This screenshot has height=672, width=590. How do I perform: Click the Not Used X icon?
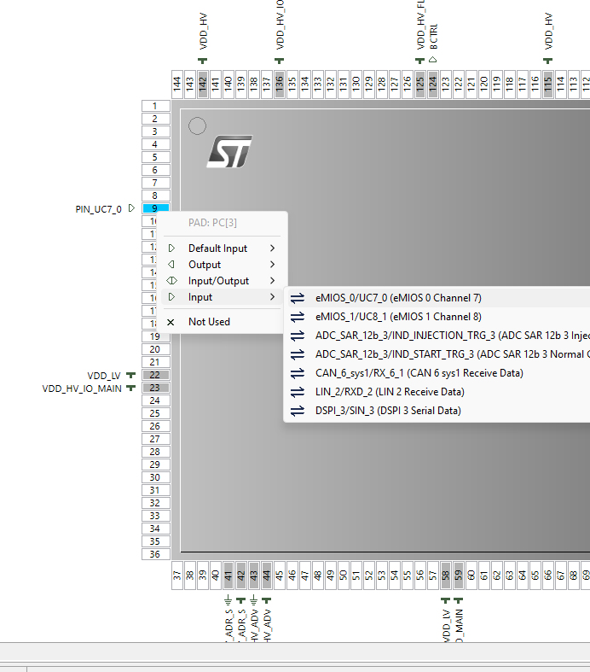click(171, 322)
